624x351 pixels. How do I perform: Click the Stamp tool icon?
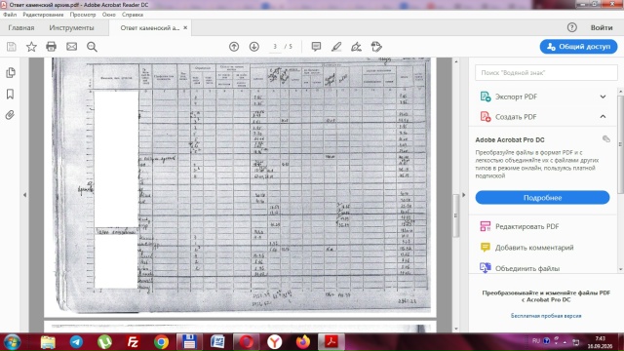coord(376,47)
